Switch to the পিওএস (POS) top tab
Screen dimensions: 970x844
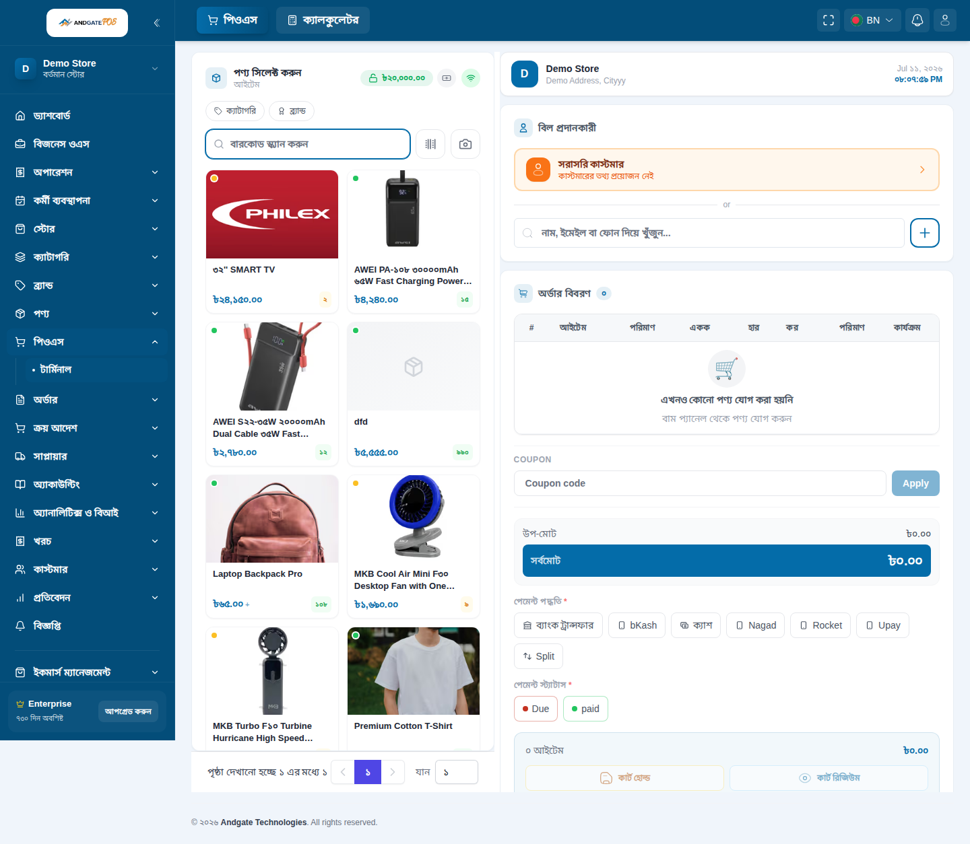tap(232, 20)
